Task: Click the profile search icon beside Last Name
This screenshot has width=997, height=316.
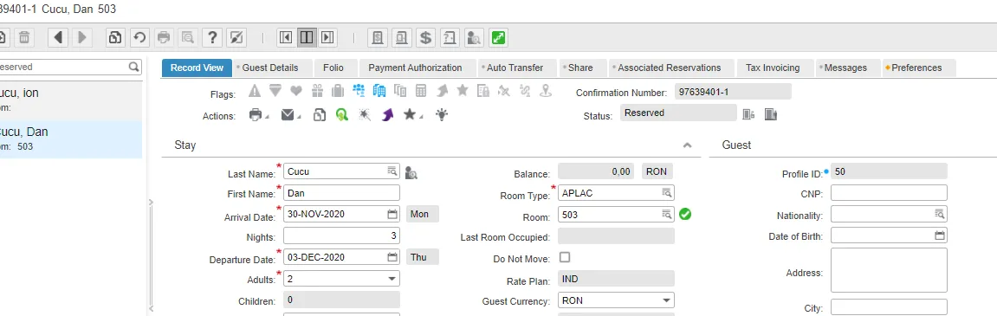Action: [x=411, y=172]
